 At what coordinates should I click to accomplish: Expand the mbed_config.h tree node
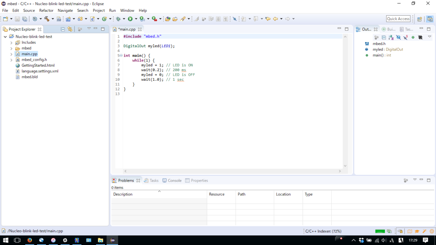coord(11,60)
